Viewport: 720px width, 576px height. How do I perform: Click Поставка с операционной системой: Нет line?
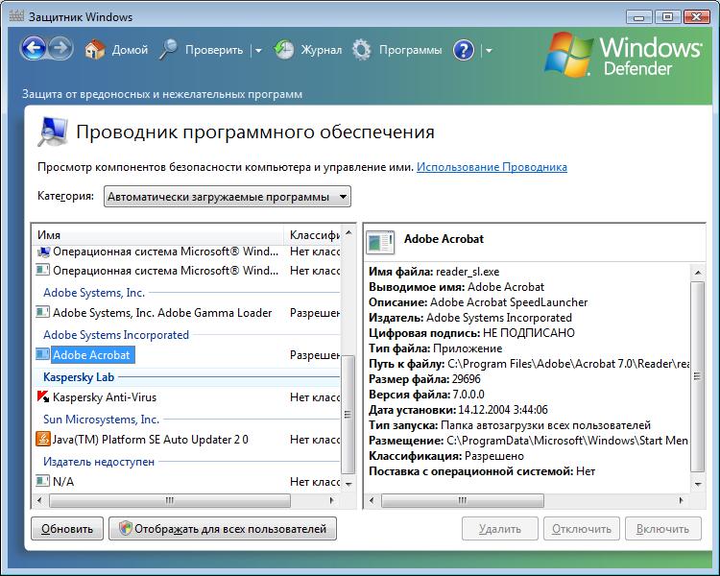pyautogui.click(x=482, y=471)
